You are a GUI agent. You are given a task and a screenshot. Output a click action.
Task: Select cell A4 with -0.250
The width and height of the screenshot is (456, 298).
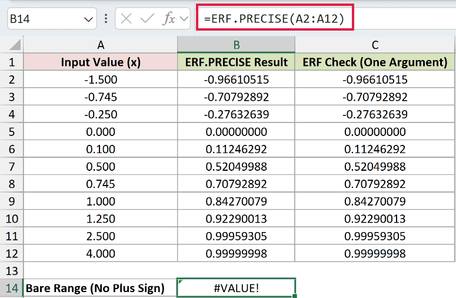[x=101, y=114]
